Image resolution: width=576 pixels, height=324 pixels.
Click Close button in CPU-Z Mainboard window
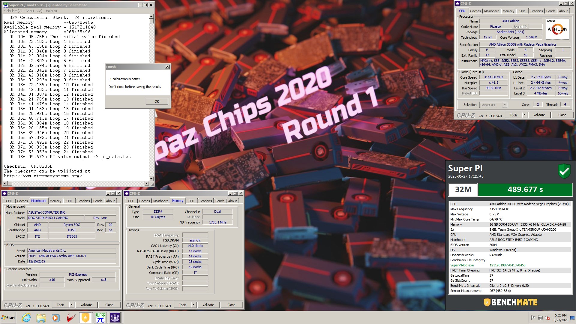pos(109,305)
